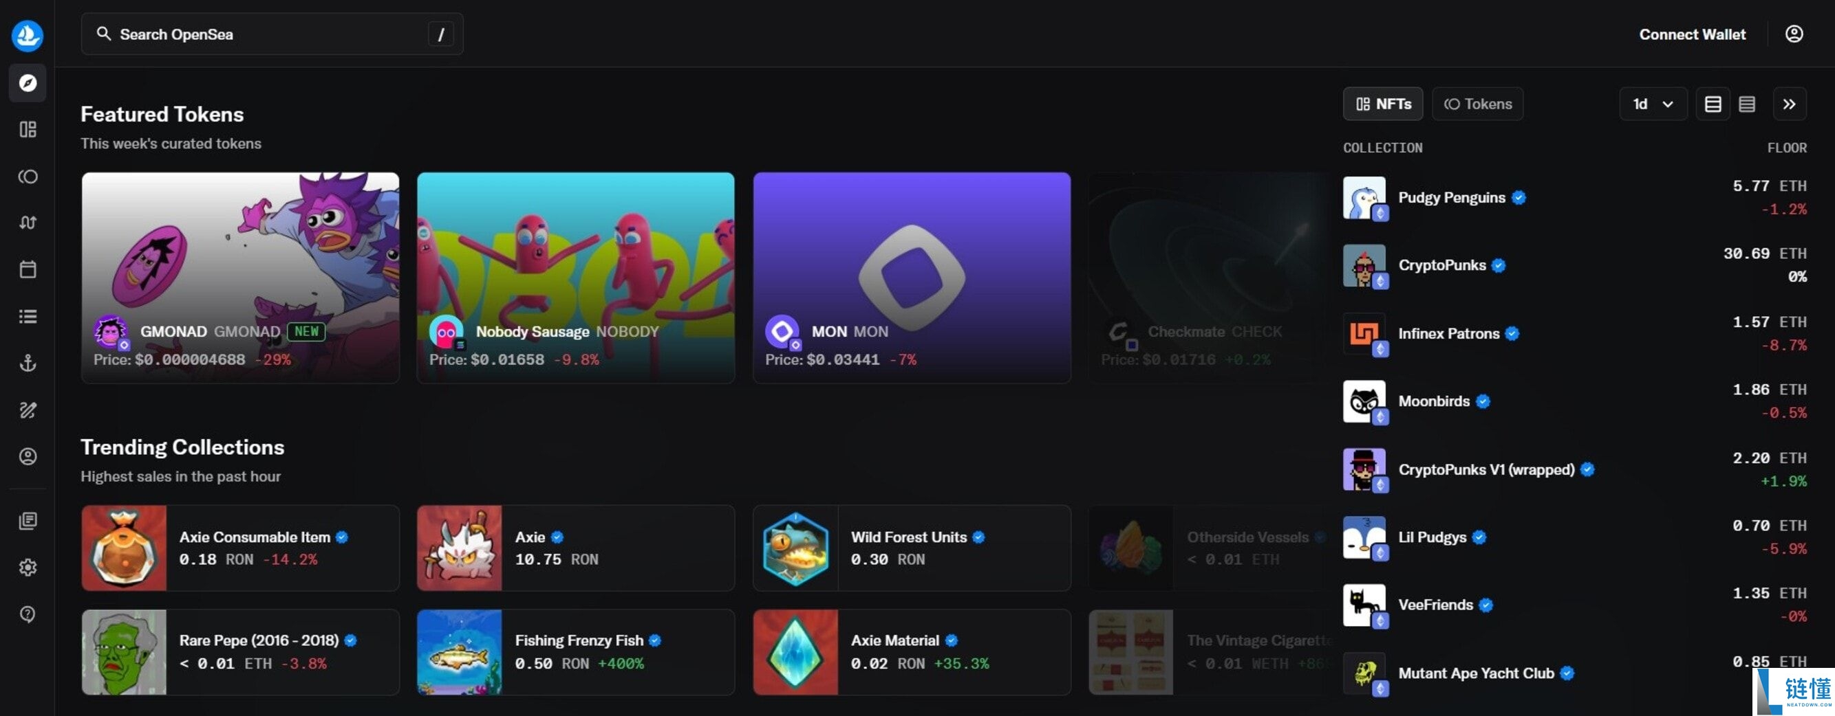
Task: Click the slash shortcut key in search
Action: tap(440, 34)
